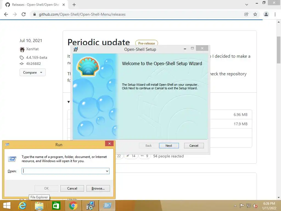
Task: Click scrollbar up arrow in Chrome
Action: tap(279, 22)
